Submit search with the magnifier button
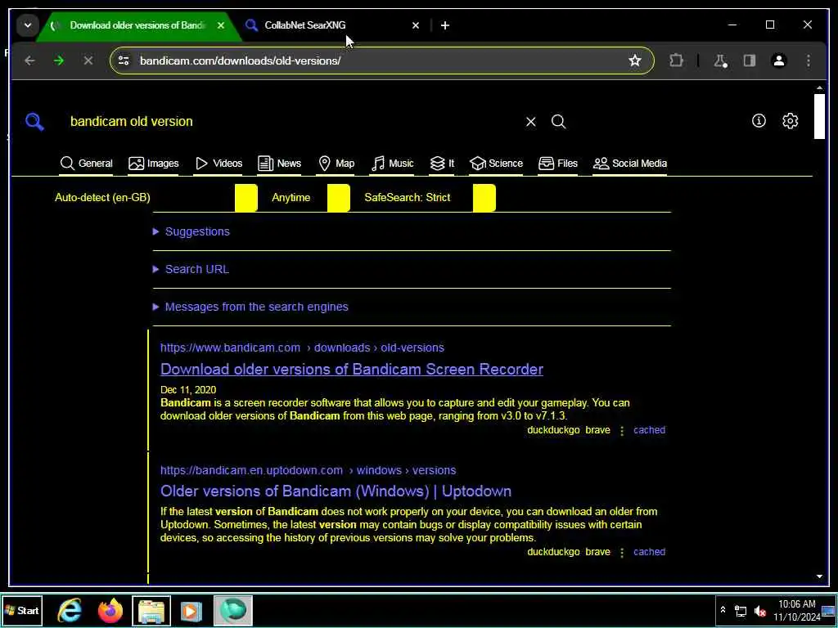The width and height of the screenshot is (838, 628). coord(558,122)
